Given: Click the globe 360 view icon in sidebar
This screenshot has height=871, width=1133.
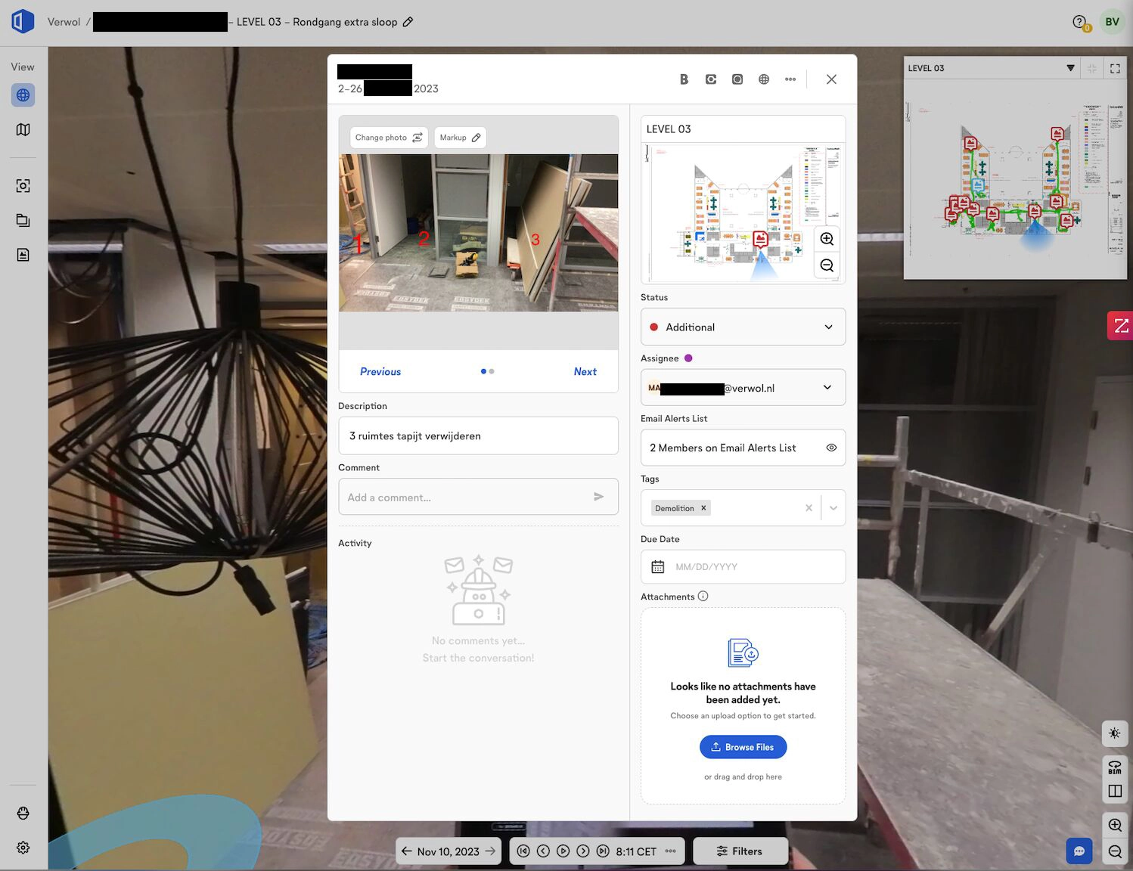Looking at the screenshot, I should click(x=23, y=95).
